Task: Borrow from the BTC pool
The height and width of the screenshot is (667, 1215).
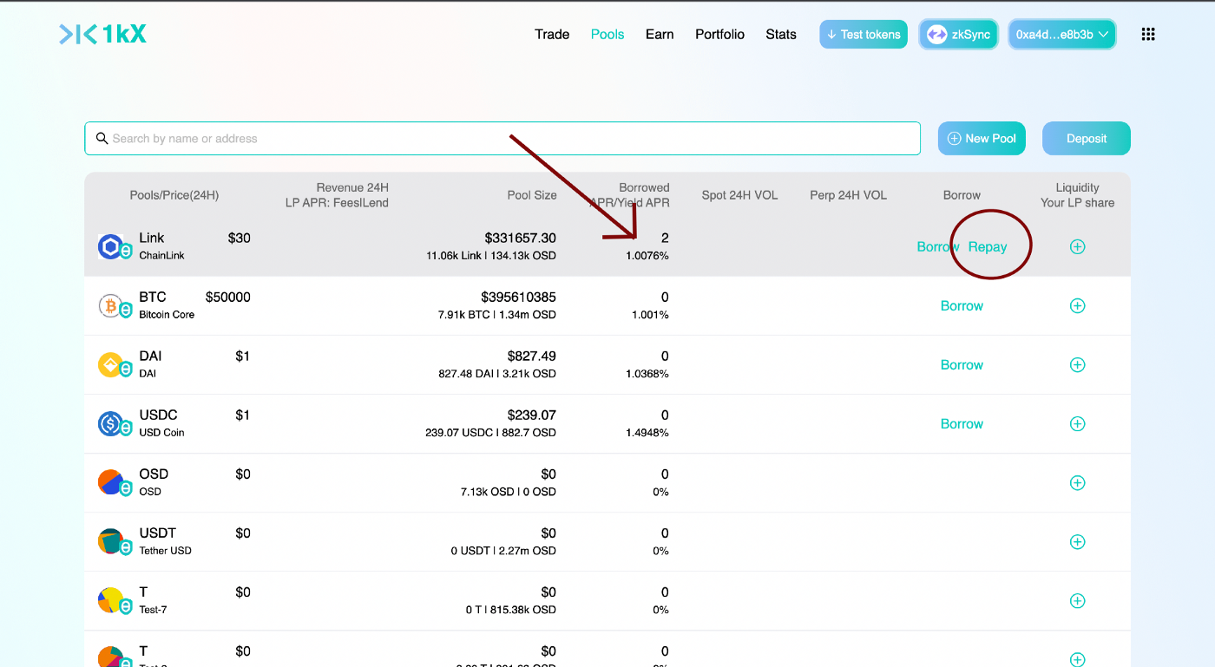Action: click(x=962, y=306)
